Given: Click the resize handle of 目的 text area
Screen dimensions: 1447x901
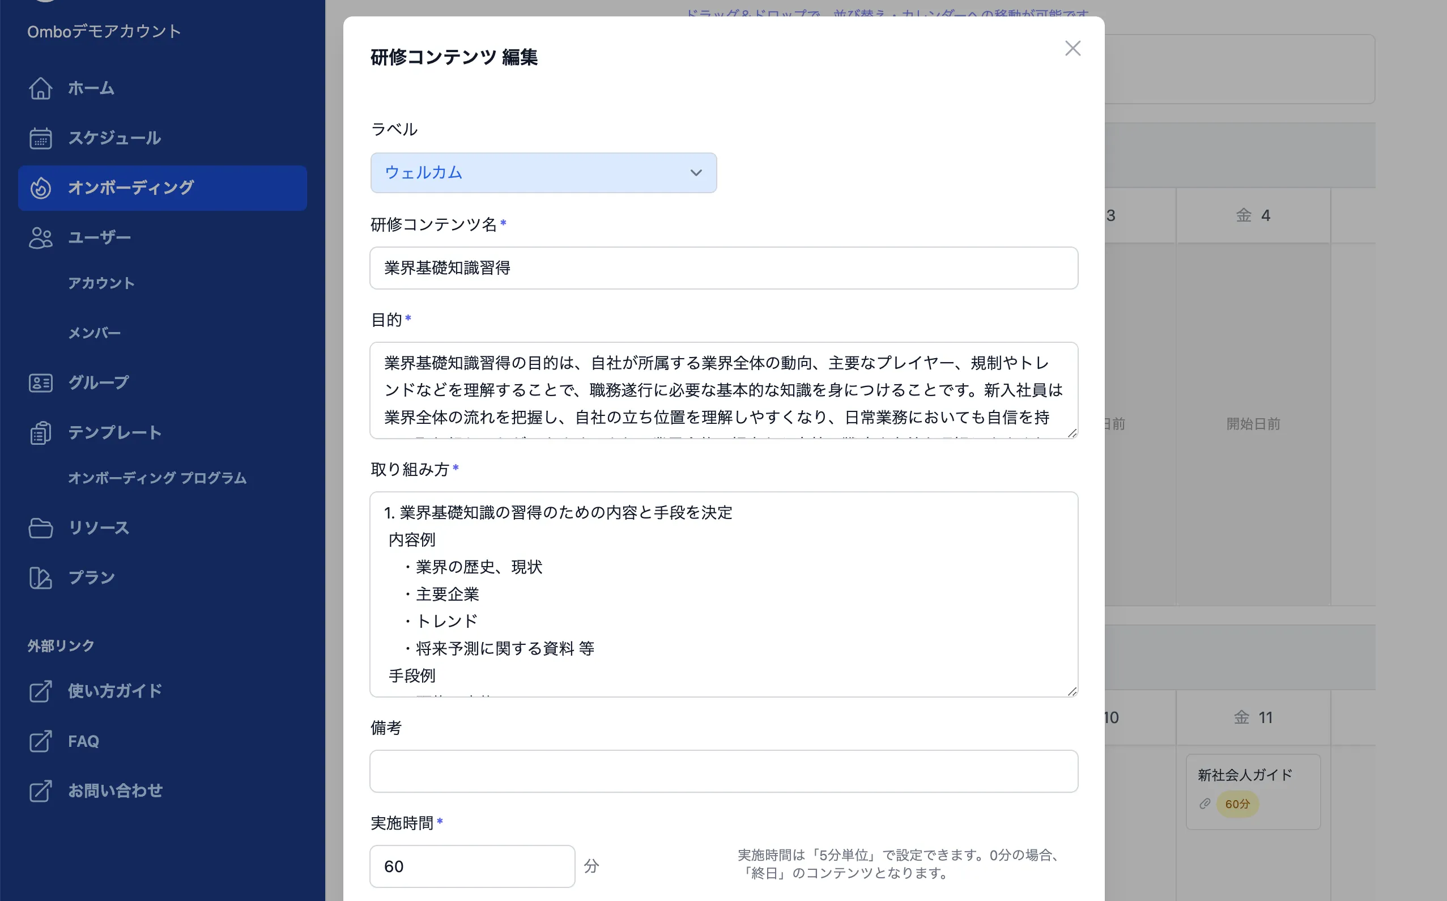Looking at the screenshot, I should (x=1073, y=433).
